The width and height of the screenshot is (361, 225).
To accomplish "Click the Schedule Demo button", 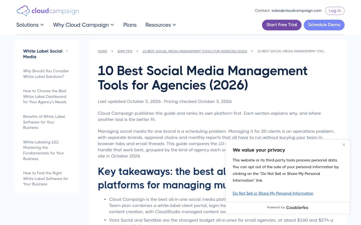I will click(324, 25).
